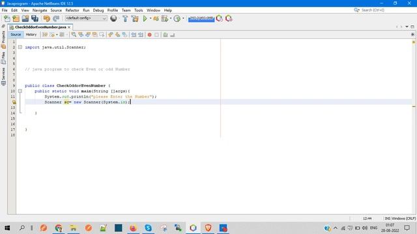Click the INS insert mode indicator

388,218
